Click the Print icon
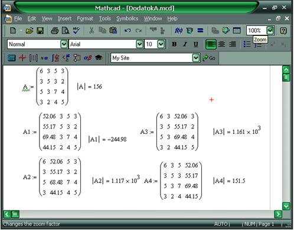Viewport: 294px width, 230px height. (x=54, y=31)
